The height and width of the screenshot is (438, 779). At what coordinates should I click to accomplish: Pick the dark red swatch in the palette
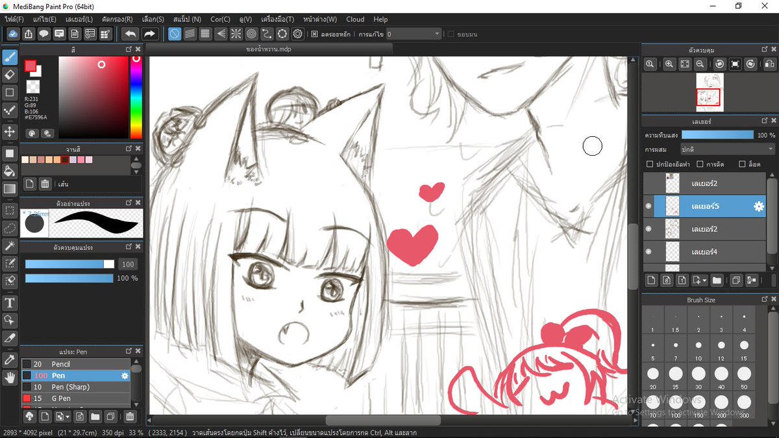(65, 160)
